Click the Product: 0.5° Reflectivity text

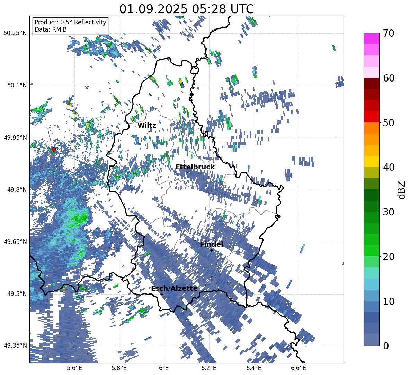tap(70, 22)
